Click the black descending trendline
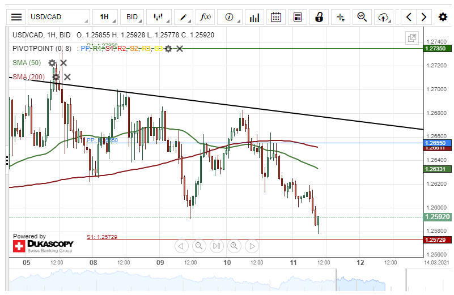The image size is (454, 295). 217,103
